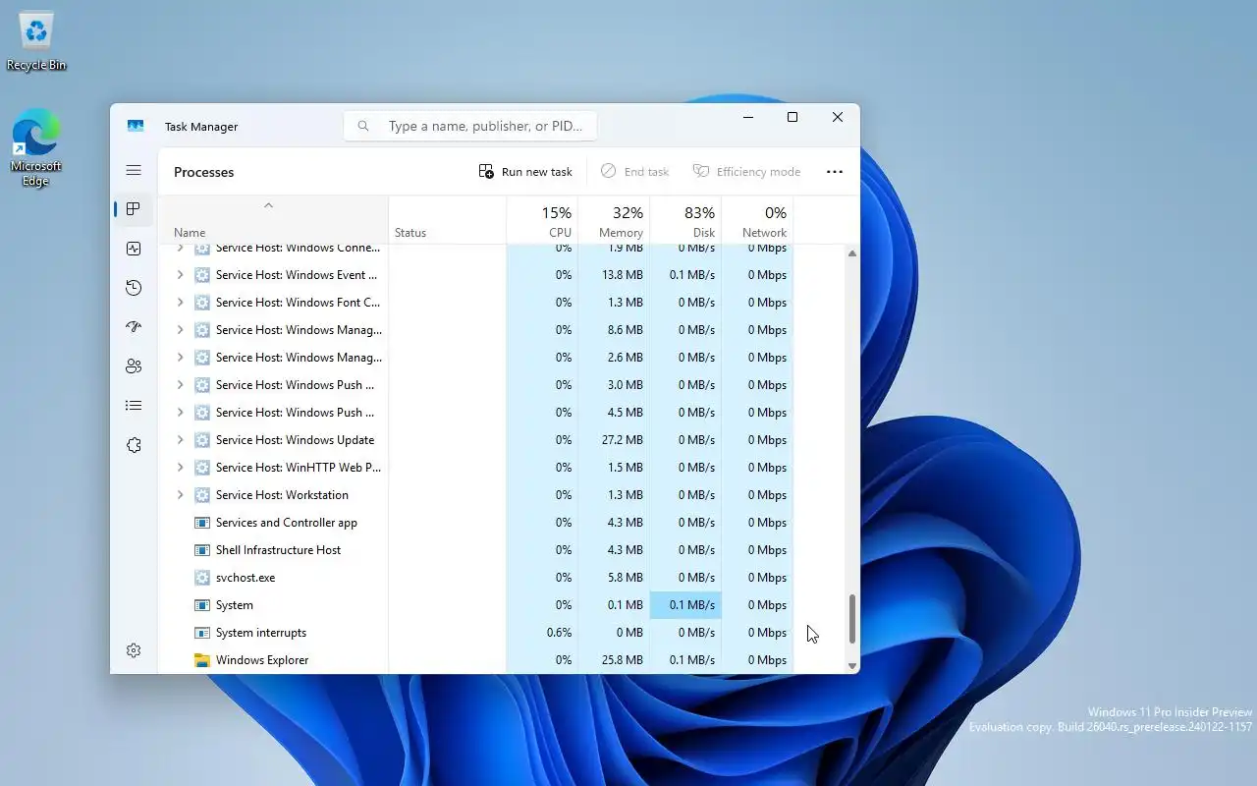Click the Services and Controller app icon
This screenshot has width=1257, height=786.
point(202,523)
